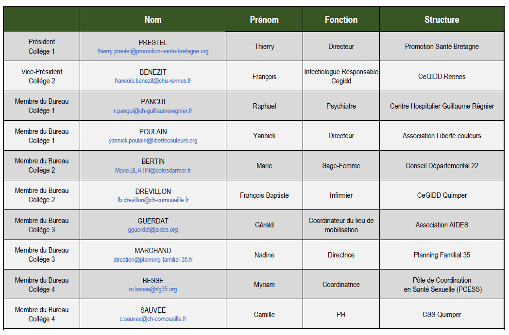509x335 pixels.
Task: Open thierry.prestel@promotion-sante-bretagne.org email link
Action: click(153, 51)
